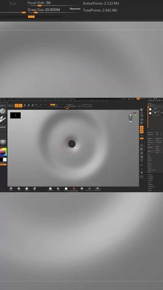The height and width of the screenshot is (290, 163).
Task: Click the Duplicate SubTool button
Action: 150,147
